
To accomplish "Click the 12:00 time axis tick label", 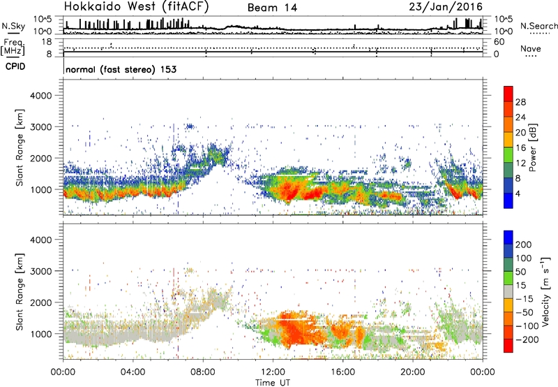I will 273,372.
